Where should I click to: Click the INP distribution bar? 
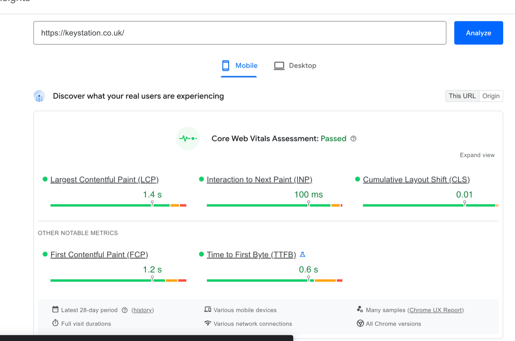click(x=275, y=205)
